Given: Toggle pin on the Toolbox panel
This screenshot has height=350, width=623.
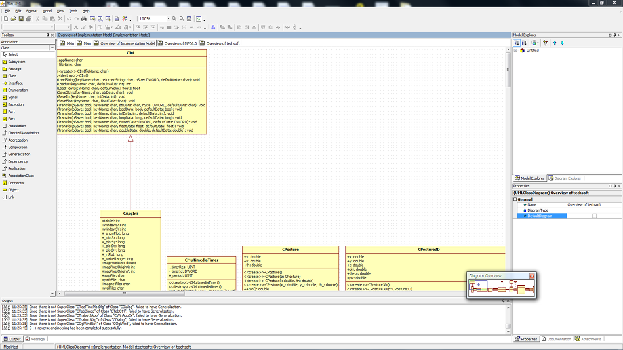Looking at the screenshot, I should coord(47,35).
